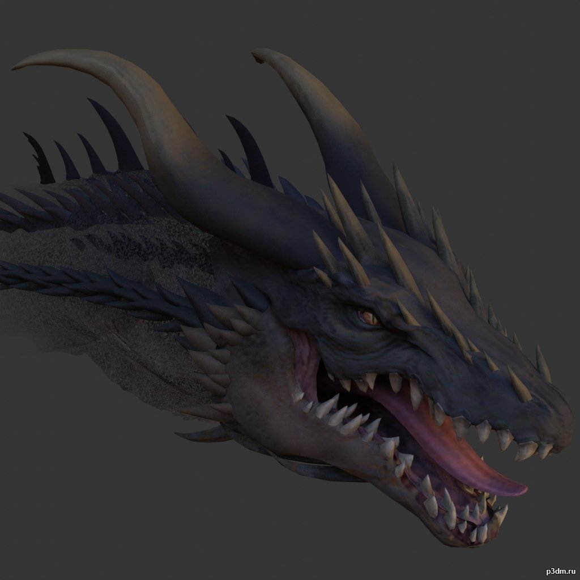Click the tip of the dragon's pink tongue
Screen dimensions: 580x580
[x=518, y=488]
